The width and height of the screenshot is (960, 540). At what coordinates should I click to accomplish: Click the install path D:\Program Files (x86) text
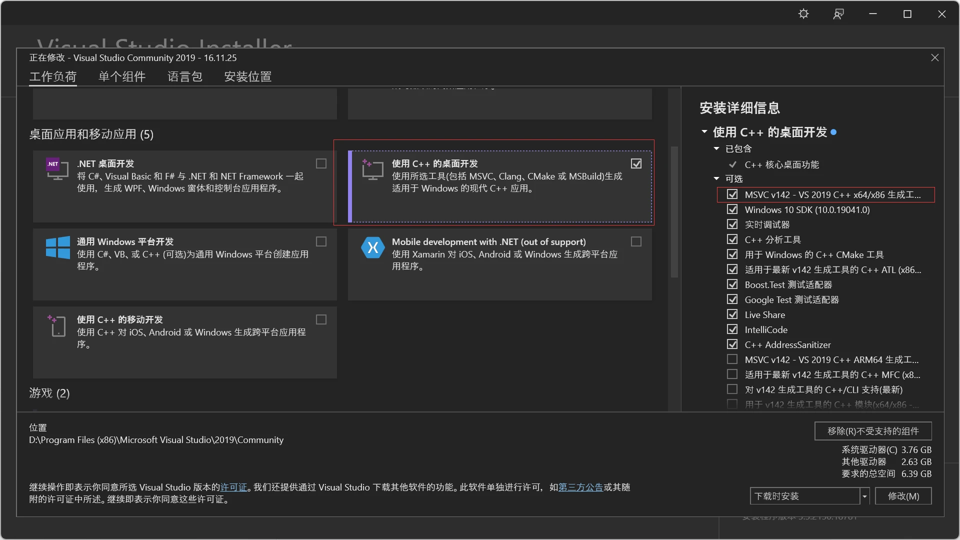tap(156, 440)
